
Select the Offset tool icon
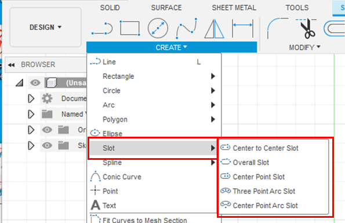(334, 28)
